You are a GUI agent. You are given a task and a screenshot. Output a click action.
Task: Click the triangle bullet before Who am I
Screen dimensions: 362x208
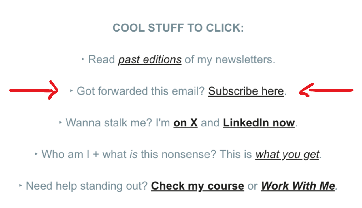tap(36, 154)
